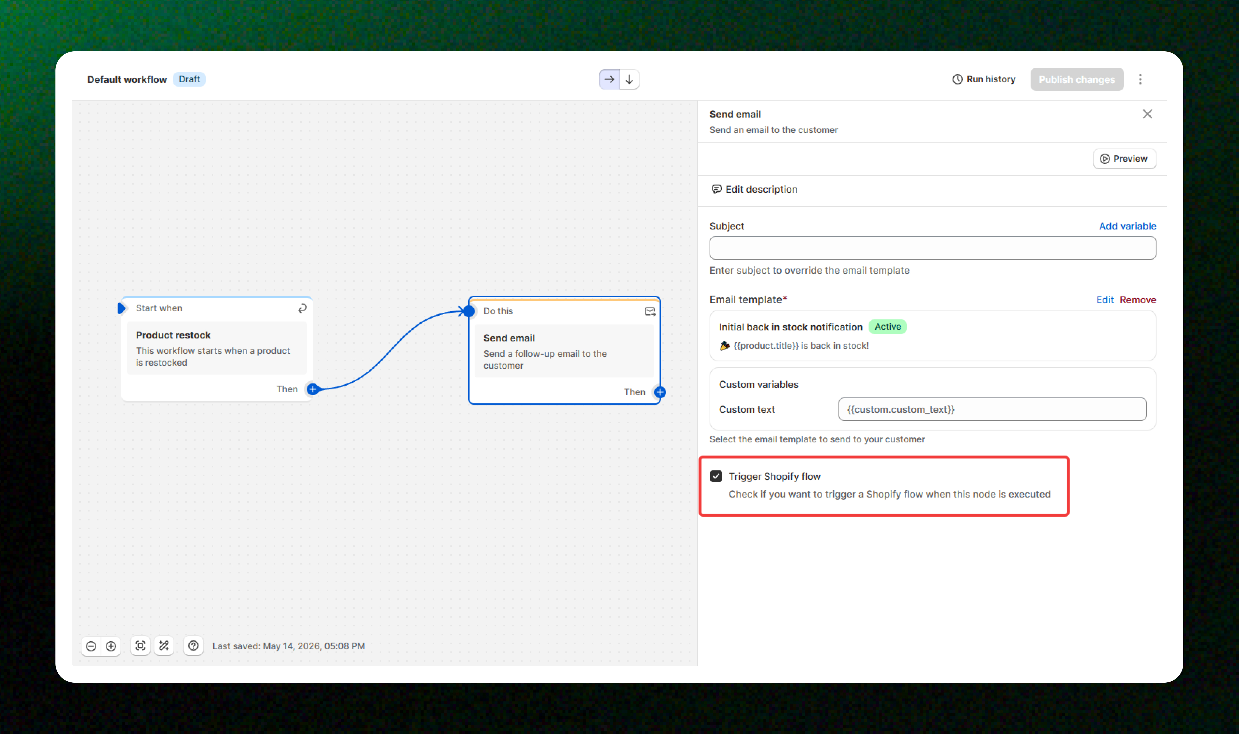This screenshot has height=734, width=1239.
Task: Add step after Send email node
Action: pyautogui.click(x=660, y=392)
